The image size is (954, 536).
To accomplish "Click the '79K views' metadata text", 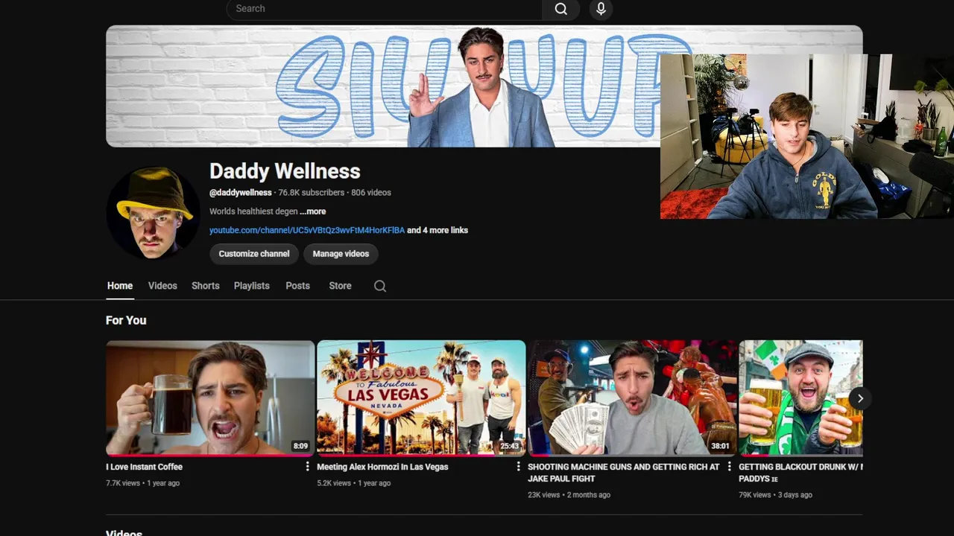I will coord(754,495).
